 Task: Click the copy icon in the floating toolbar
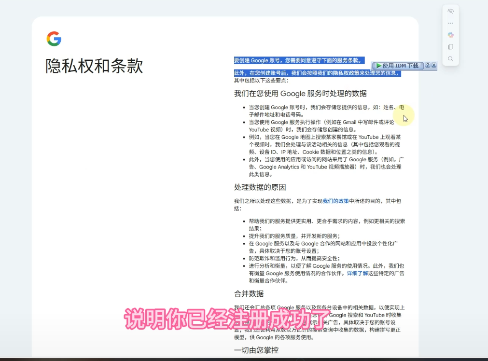pos(450,47)
